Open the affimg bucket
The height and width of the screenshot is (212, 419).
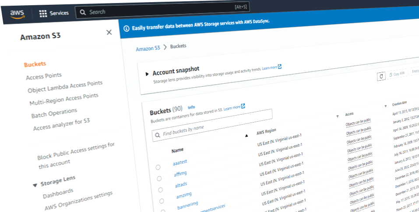coord(180,174)
